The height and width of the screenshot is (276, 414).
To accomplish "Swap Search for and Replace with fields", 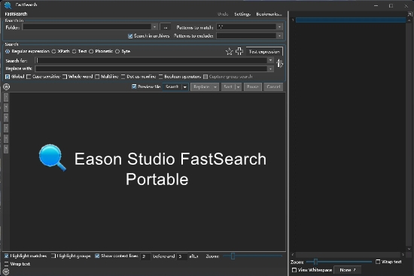I will [x=279, y=63].
